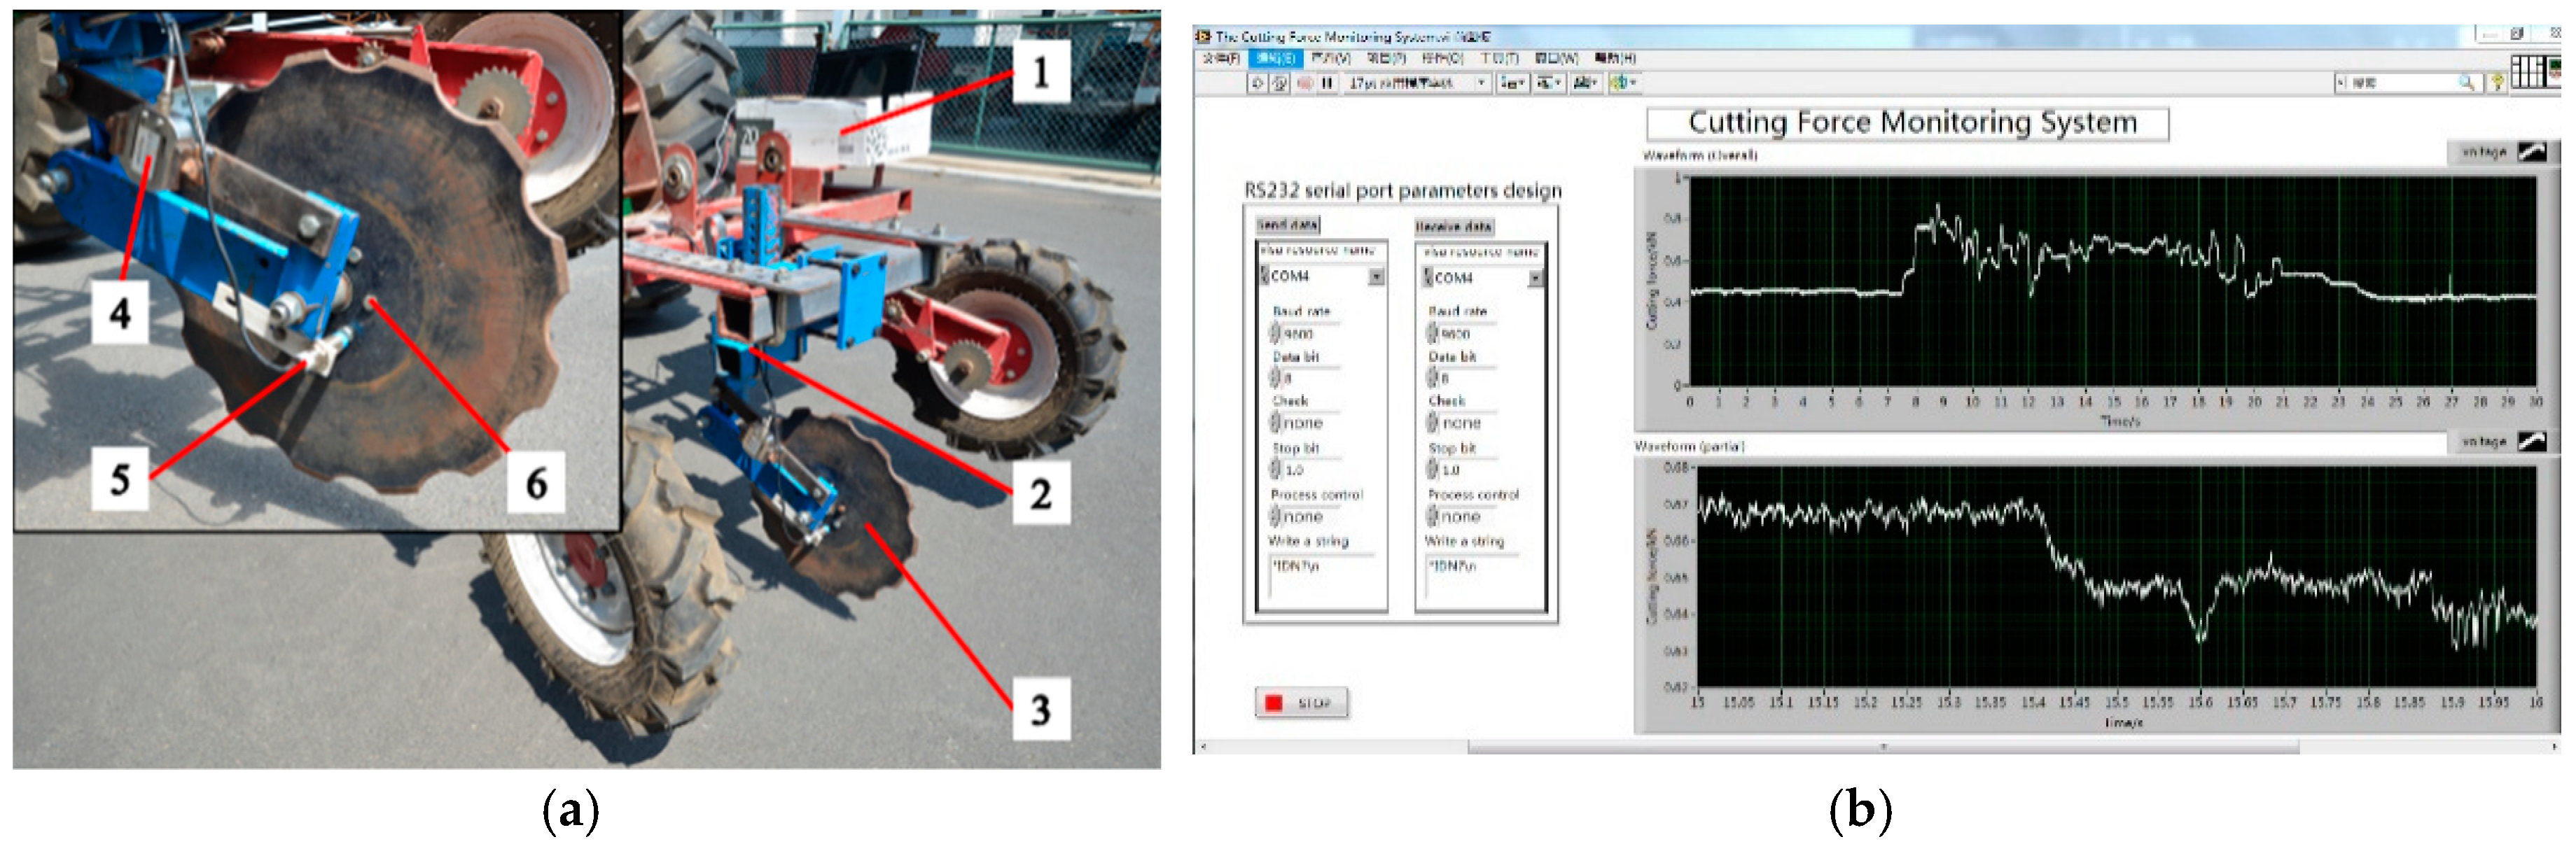
Task: Click the Receive data label button
Action: tap(1454, 227)
